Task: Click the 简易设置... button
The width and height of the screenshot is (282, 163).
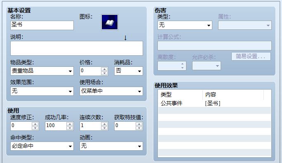Action: pos(251,57)
